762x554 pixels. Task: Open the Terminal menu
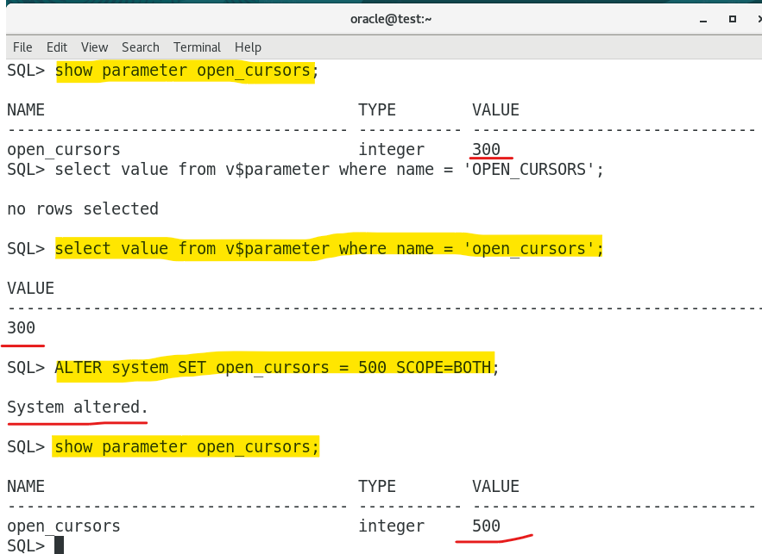pos(197,47)
